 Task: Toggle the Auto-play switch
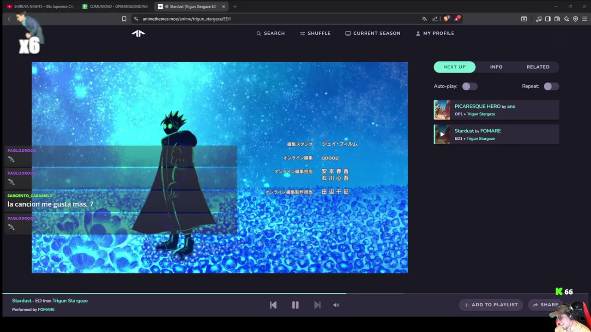click(x=470, y=86)
